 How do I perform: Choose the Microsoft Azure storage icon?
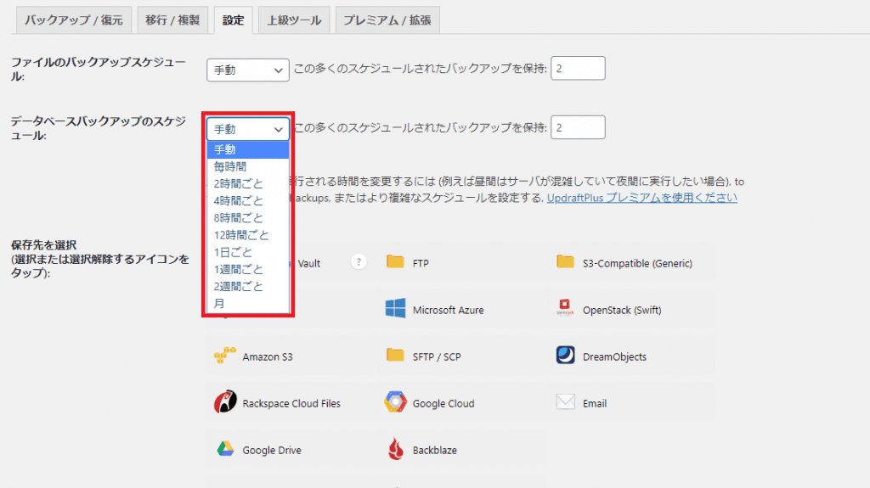tap(395, 310)
